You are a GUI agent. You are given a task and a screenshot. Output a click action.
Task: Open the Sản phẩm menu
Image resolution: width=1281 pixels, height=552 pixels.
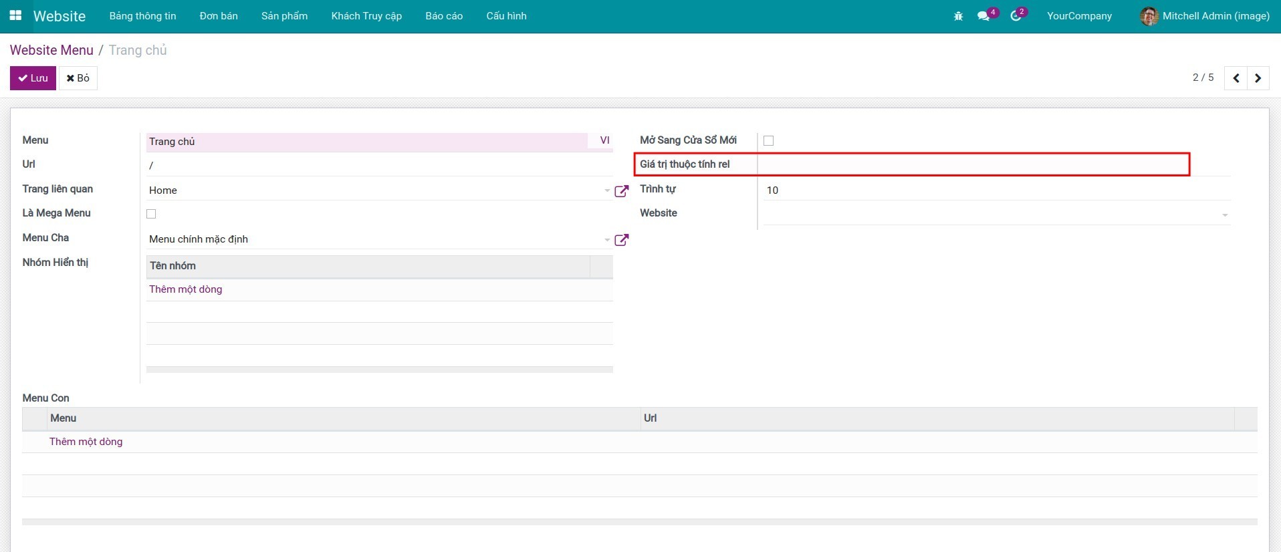(x=284, y=16)
